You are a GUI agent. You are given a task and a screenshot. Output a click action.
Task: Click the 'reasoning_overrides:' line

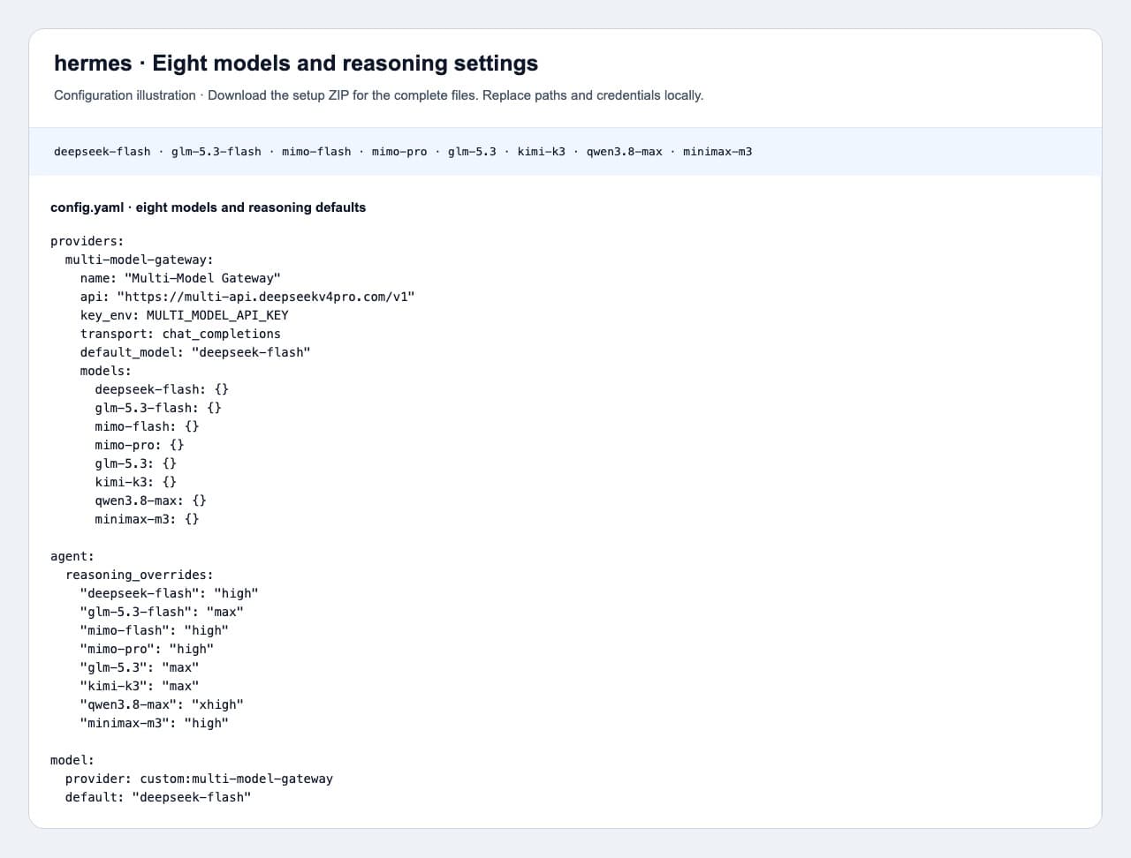point(140,575)
